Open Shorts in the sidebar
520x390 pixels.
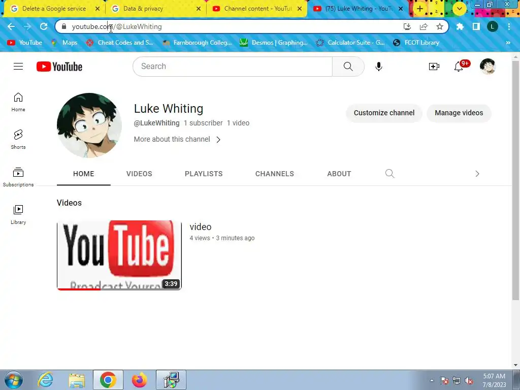(18, 139)
